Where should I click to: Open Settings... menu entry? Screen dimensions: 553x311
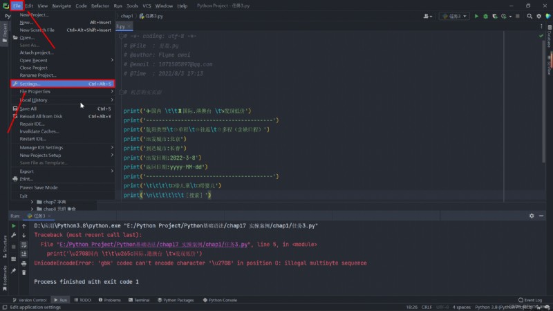pos(63,84)
